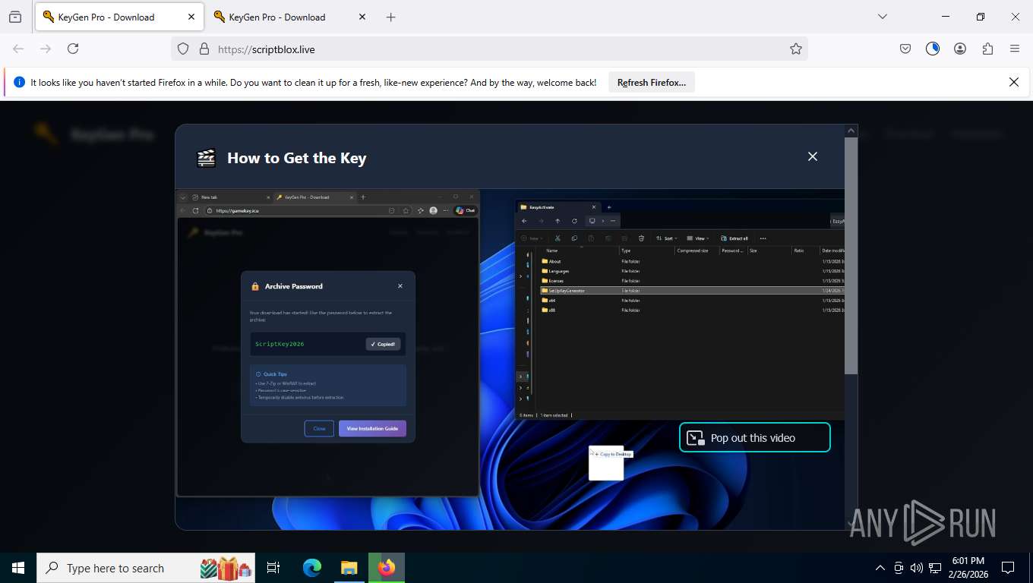Focus the scriptblox.live address bar
This screenshot has height=583, width=1033.
(x=490, y=49)
